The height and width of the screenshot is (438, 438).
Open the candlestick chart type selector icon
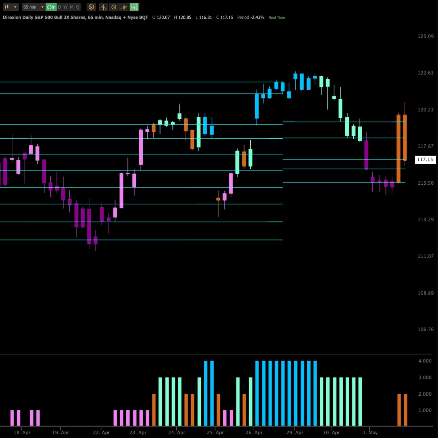click(x=7, y=7)
